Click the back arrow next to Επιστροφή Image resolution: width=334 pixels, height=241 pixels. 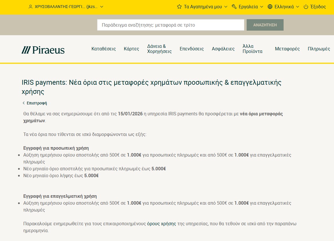pos(24,103)
